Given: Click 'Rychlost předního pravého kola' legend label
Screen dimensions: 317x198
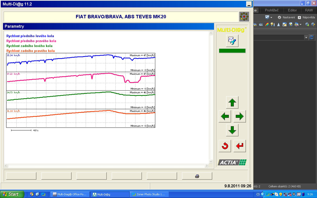Looking at the screenshot, I should coord(31,41).
